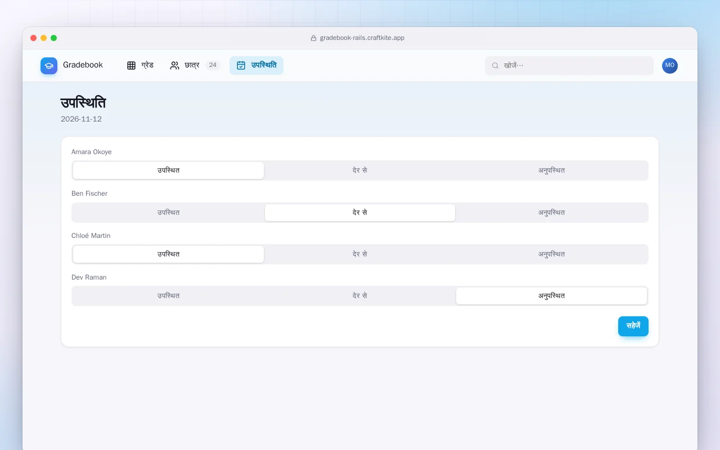This screenshot has height=450, width=720.
Task: Focus the खोजें search field
Action: pos(569,66)
